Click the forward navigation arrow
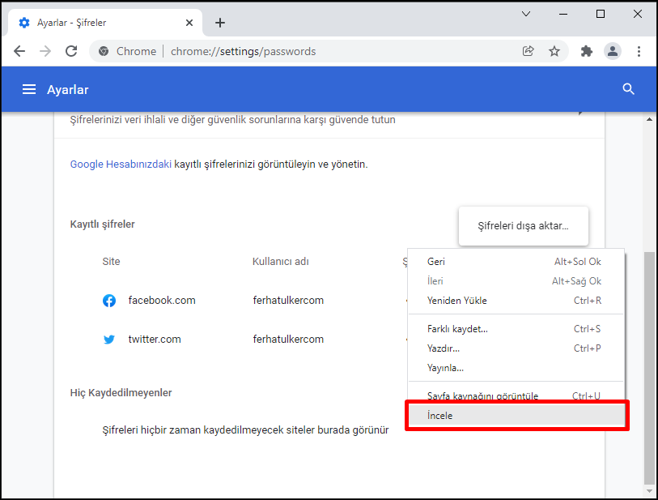 pyautogui.click(x=45, y=51)
